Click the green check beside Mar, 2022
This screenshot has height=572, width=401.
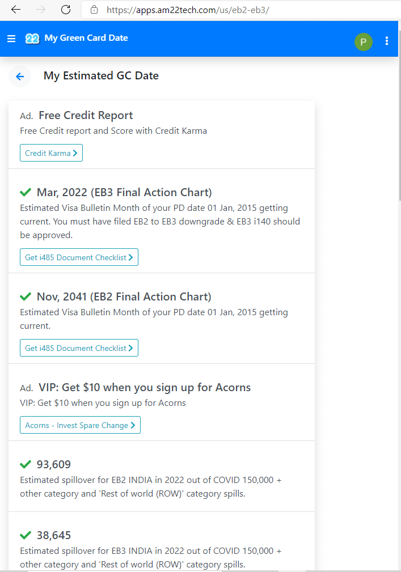point(26,192)
